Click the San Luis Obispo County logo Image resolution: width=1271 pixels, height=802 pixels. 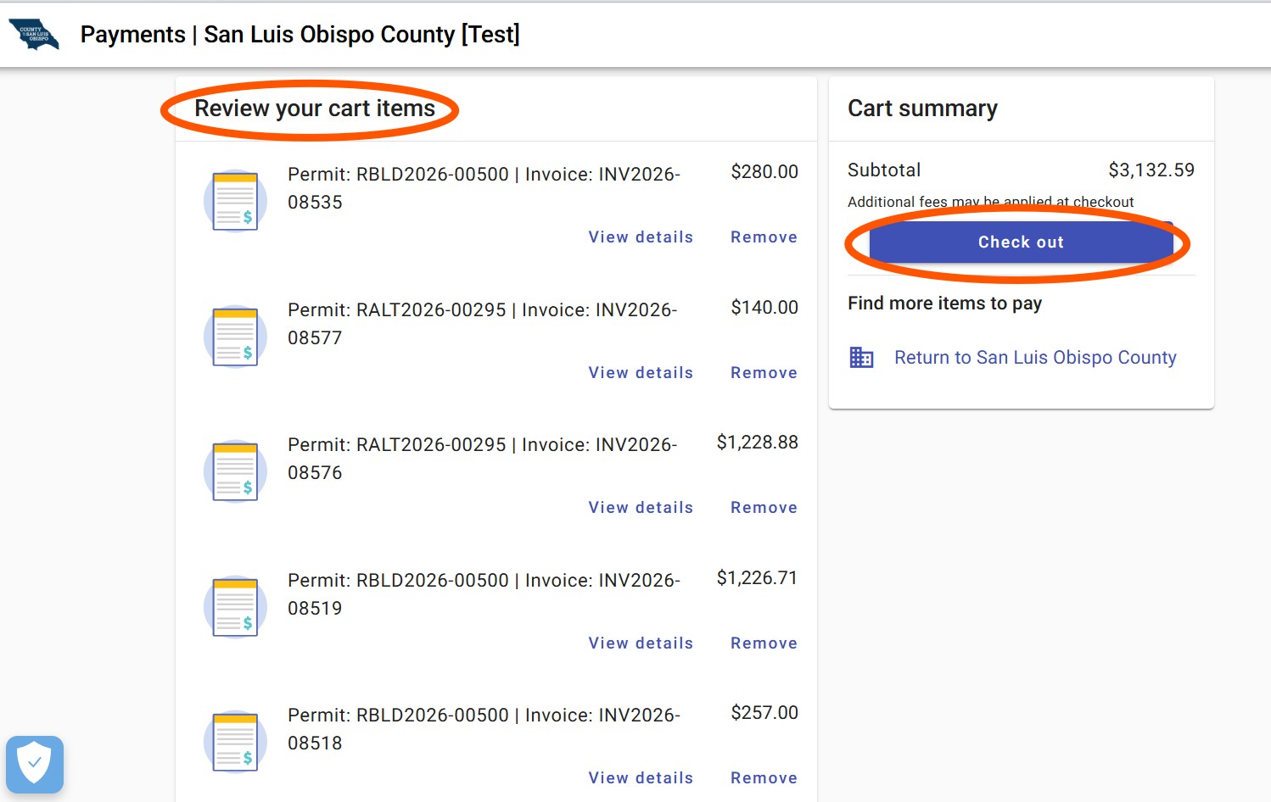click(34, 35)
